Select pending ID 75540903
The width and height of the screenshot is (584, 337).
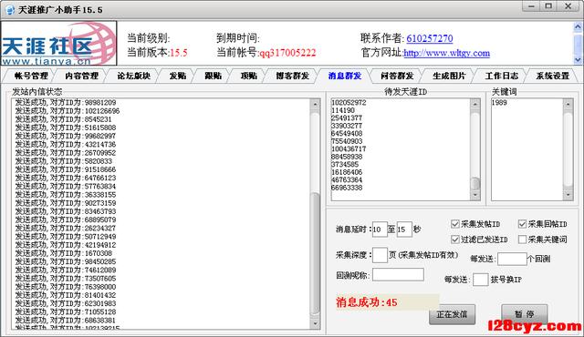347,141
